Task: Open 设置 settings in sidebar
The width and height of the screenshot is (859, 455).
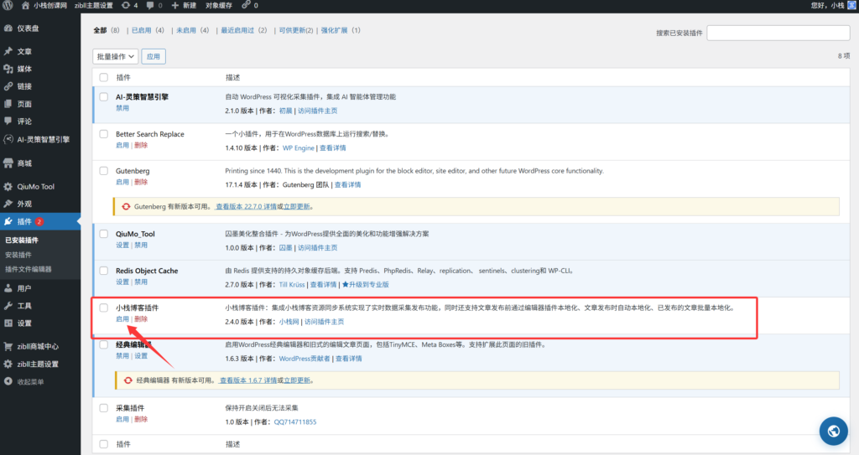Action: (24, 323)
